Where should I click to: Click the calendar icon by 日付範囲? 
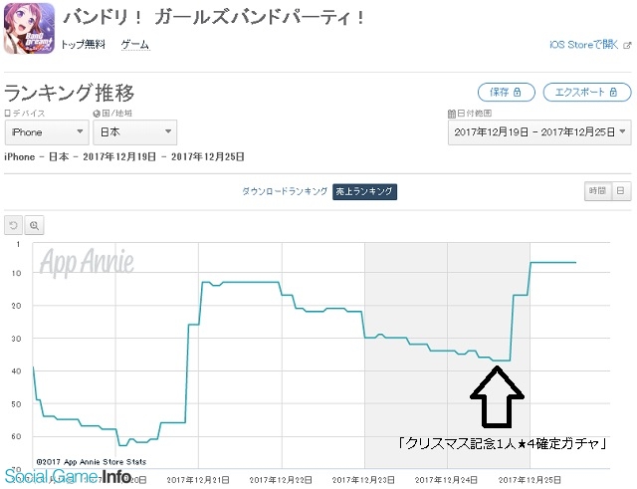coord(451,115)
